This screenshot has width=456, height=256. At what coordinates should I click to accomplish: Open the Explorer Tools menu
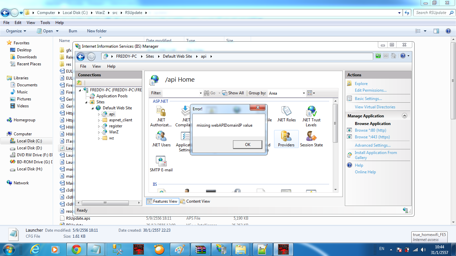[x=45, y=23]
